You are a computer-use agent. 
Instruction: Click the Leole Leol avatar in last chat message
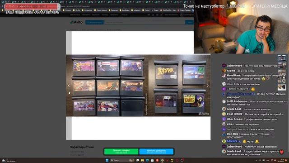pyautogui.click(x=224, y=151)
